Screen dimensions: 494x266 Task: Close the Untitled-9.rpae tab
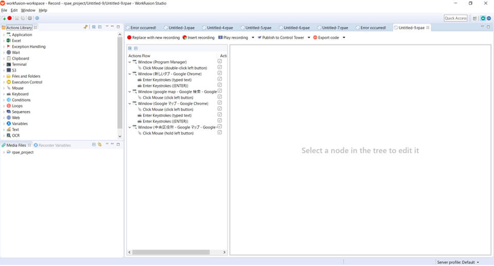pyautogui.click(x=428, y=28)
